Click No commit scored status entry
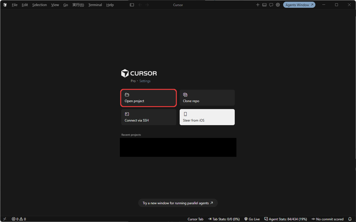The image size is (356, 222). point(327,219)
